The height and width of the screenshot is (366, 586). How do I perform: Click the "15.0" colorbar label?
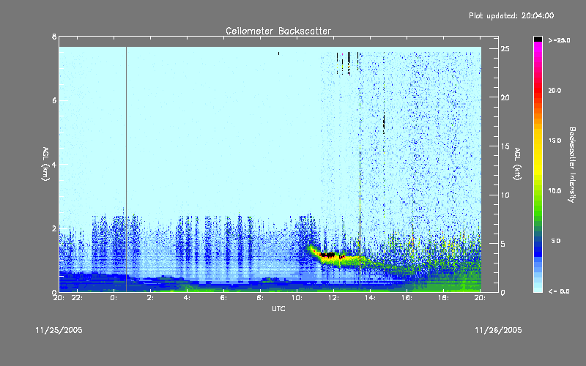[555, 141]
